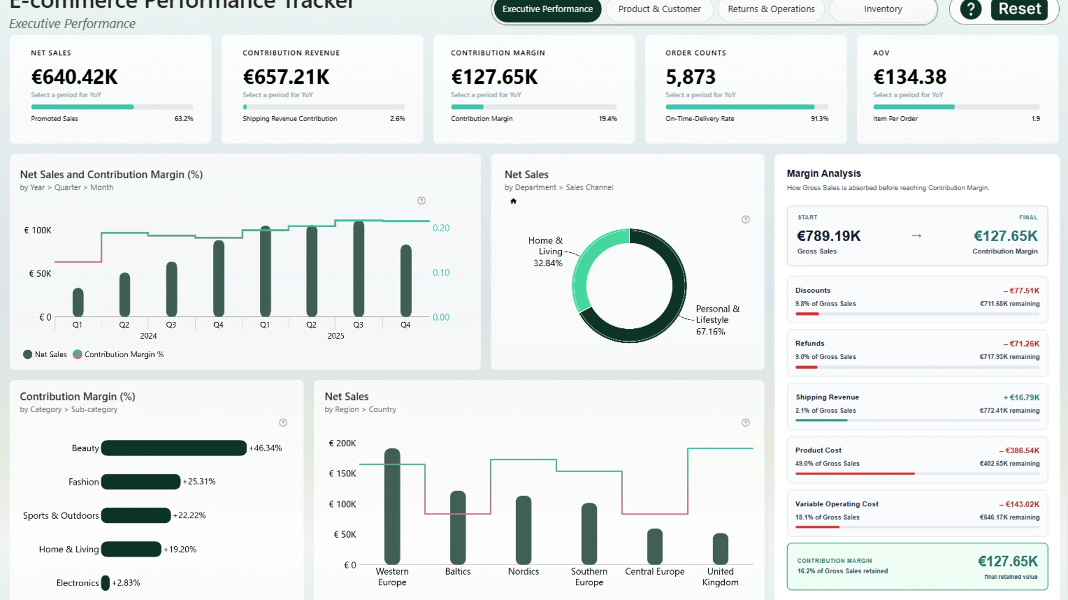Click the Item Per Order progress bar
This screenshot has width=1068, height=600.
pyautogui.click(x=956, y=107)
